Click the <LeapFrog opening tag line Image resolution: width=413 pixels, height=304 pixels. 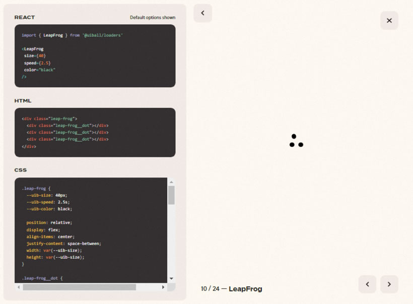pos(33,49)
